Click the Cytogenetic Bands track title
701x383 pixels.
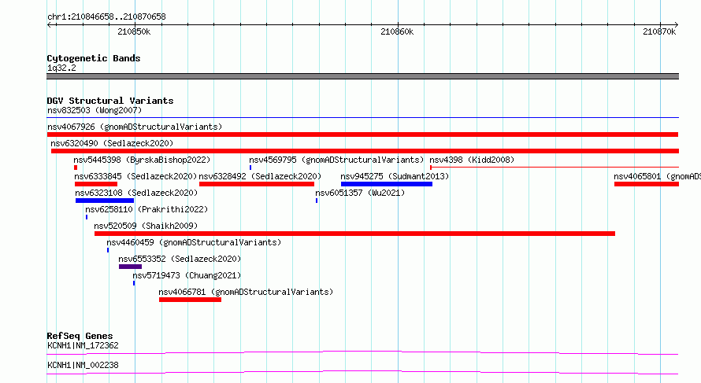94,58
